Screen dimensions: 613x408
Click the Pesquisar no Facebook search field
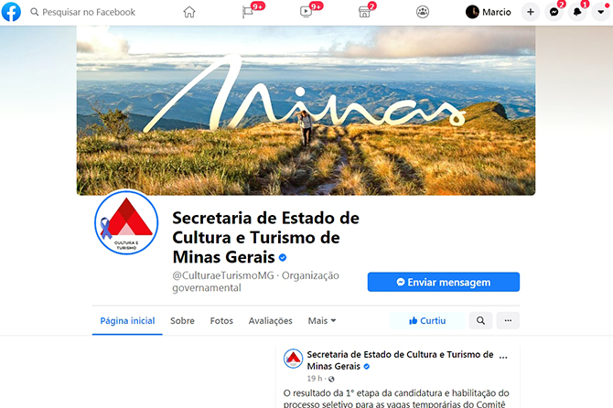(x=83, y=12)
